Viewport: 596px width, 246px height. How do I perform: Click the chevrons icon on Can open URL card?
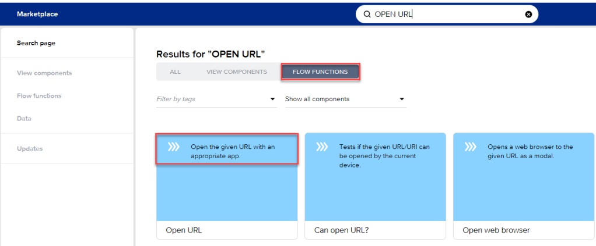click(x=322, y=147)
